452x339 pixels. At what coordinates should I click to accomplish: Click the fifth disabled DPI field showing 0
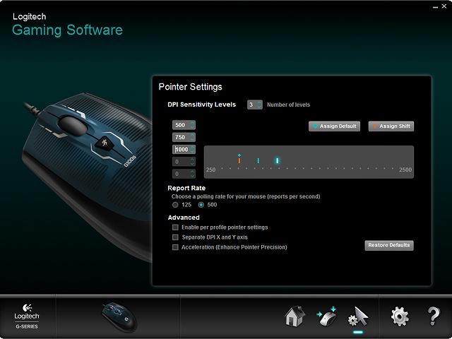pos(184,174)
